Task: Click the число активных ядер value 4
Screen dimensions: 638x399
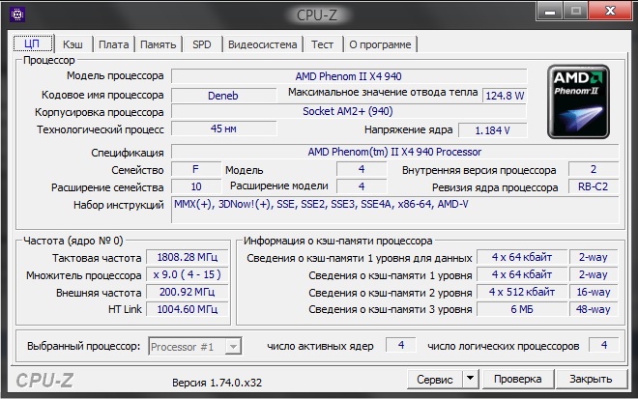Action: (401, 345)
